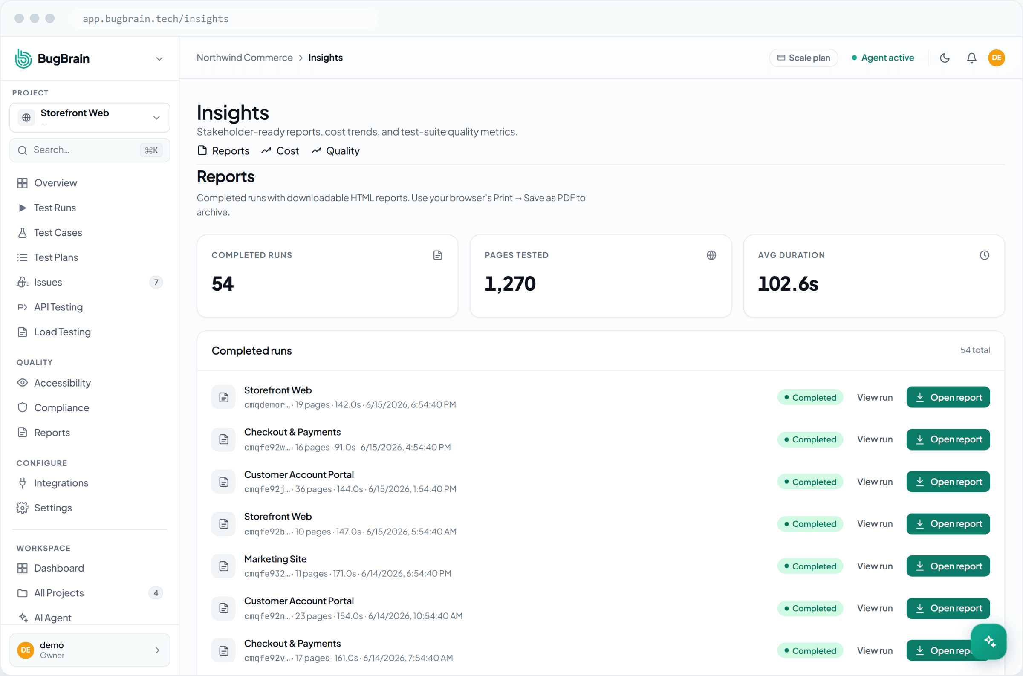Click the Issues bug icon
The width and height of the screenshot is (1023, 676).
[23, 283]
